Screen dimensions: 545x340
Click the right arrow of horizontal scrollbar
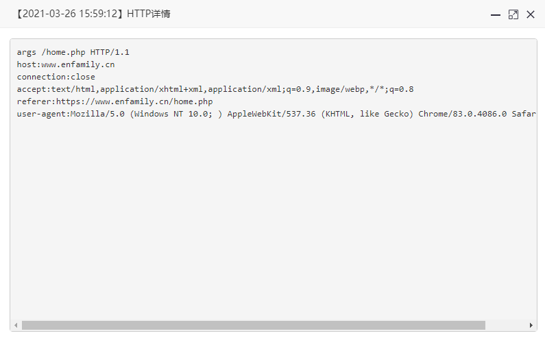[x=531, y=326]
